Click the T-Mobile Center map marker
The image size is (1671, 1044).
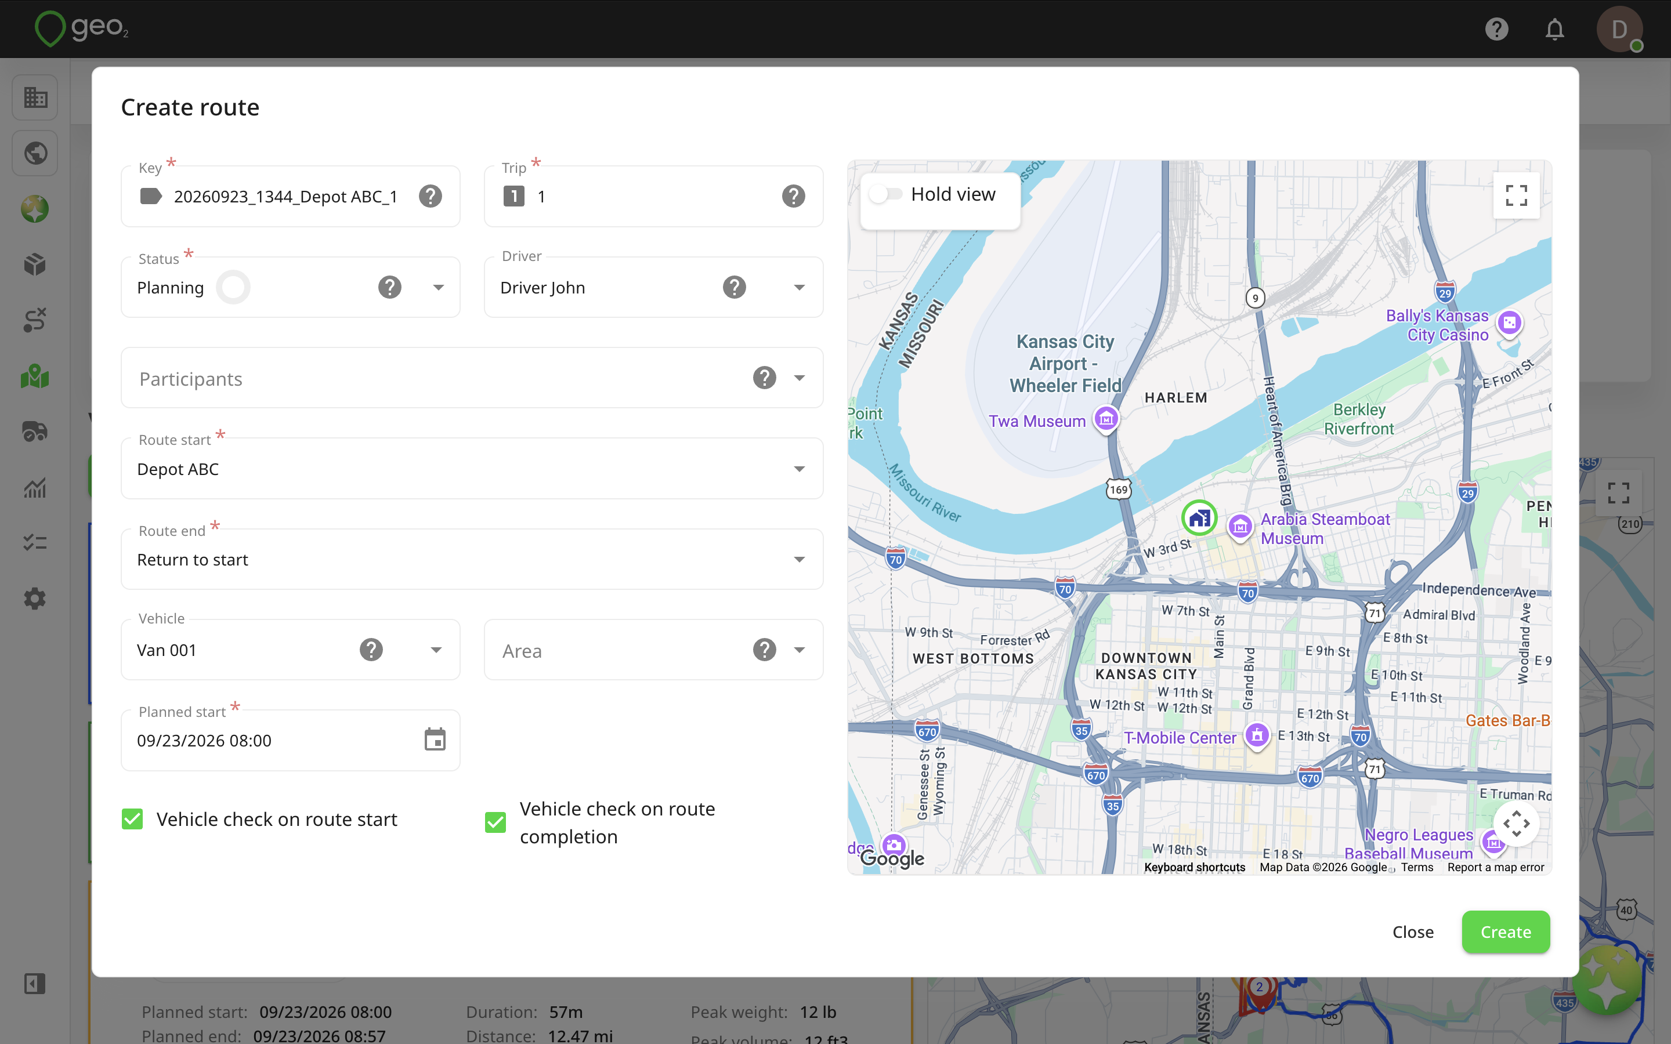click(1257, 735)
